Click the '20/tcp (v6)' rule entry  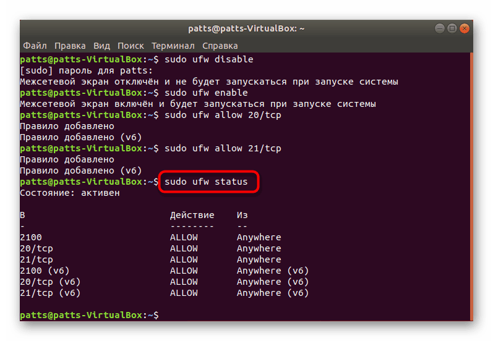tap(50, 282)
